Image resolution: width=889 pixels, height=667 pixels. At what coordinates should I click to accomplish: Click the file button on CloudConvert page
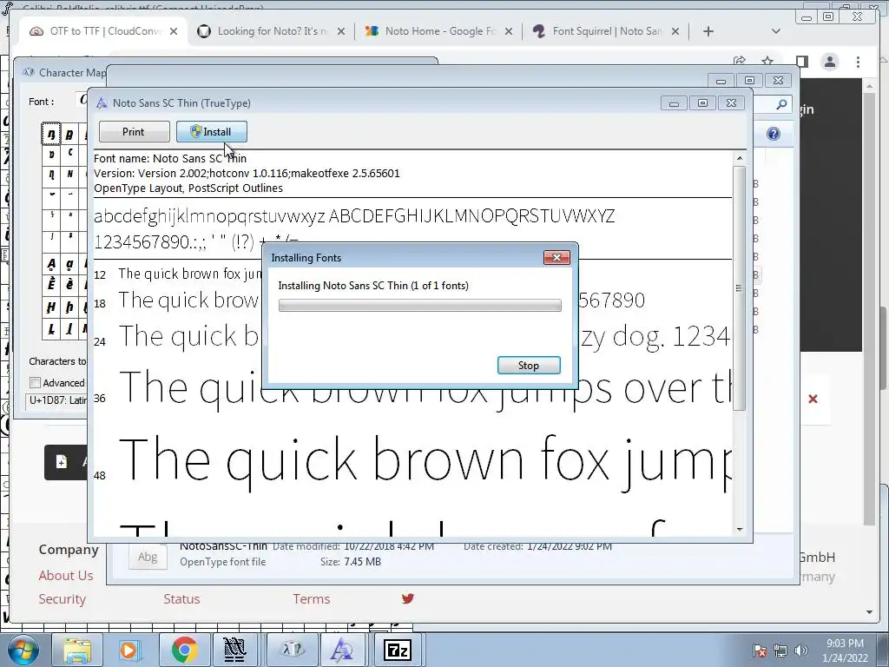click(x=66, y=462)
